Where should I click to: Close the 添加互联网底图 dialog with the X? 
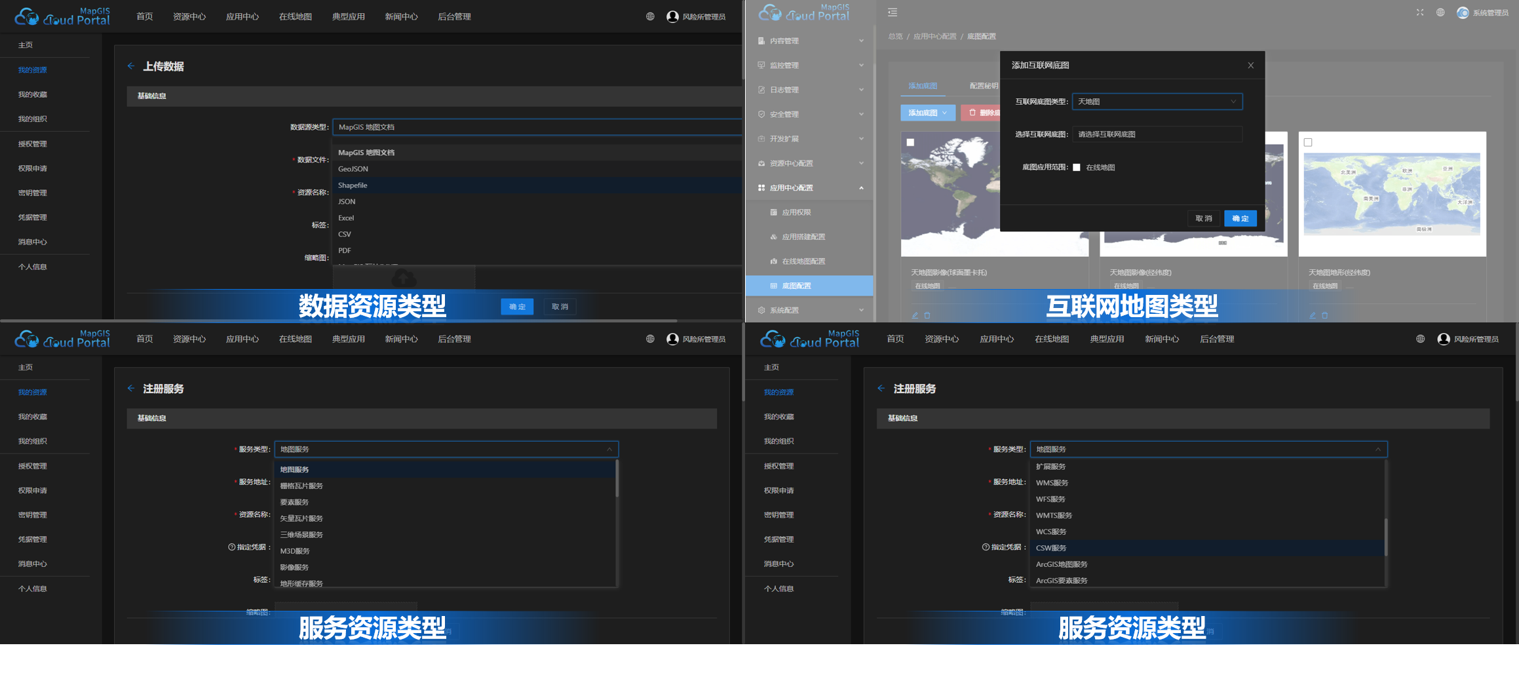coord(1250,66)
